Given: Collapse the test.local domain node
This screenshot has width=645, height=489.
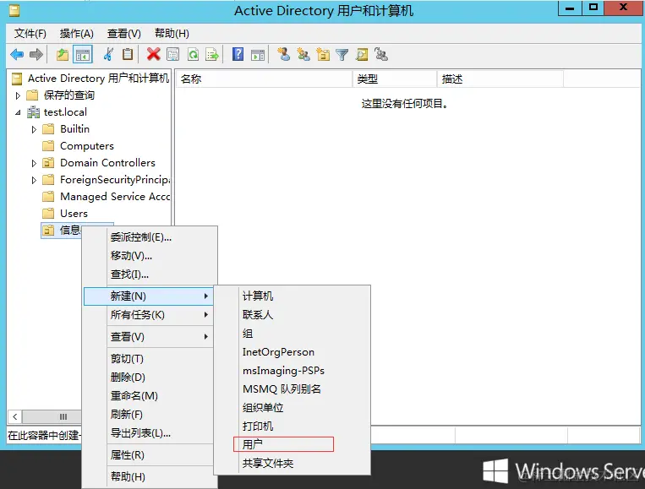Looking at the screenshot, I should [x=18, y=112].
